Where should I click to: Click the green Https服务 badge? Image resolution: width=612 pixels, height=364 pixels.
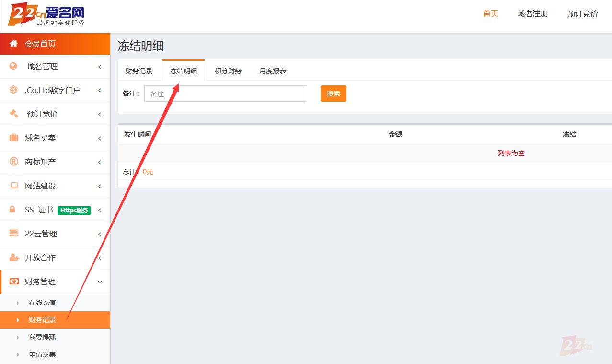[x=74, y=210]
